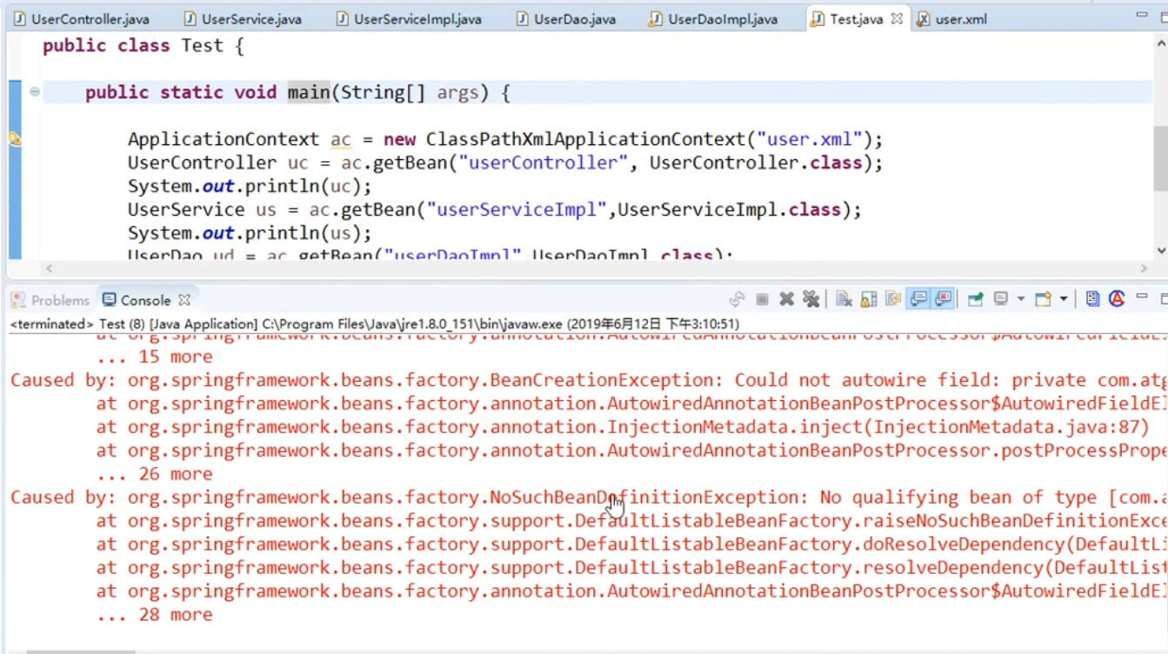
Task: Click the warning marker beside ApplicationContext line
Action: (x=15, y=138)
